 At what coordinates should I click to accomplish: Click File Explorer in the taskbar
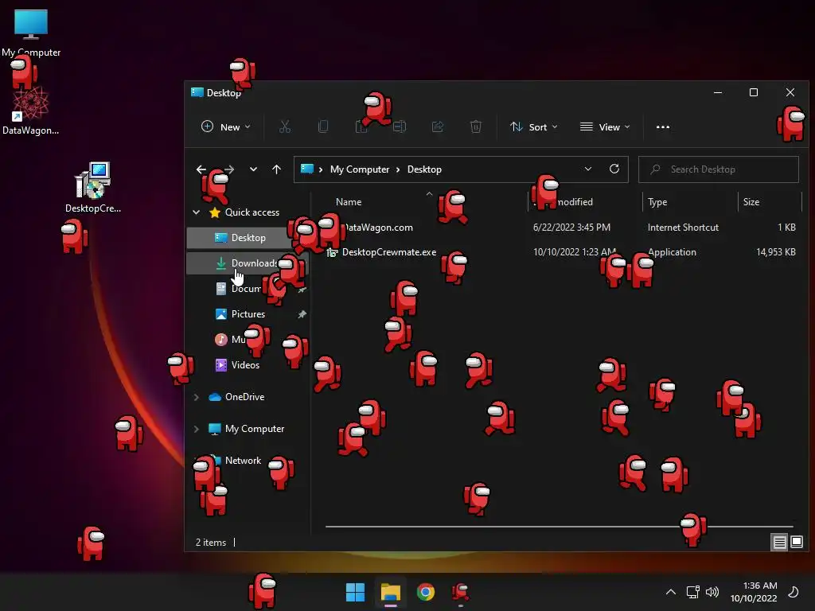click(390, 592)
